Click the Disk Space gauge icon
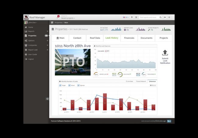Screen dimensions: 198x138 [x=120, y=75]
